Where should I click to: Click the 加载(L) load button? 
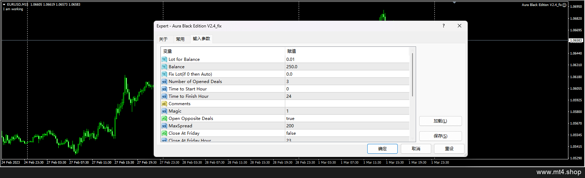440,121
